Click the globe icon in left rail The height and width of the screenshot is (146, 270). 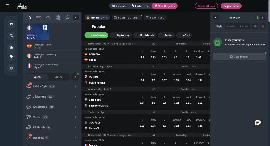tap(11, 68)
